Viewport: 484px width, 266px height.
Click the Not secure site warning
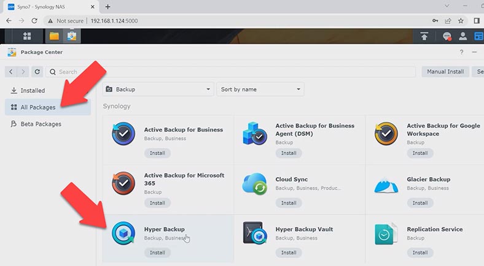(66, 21)
